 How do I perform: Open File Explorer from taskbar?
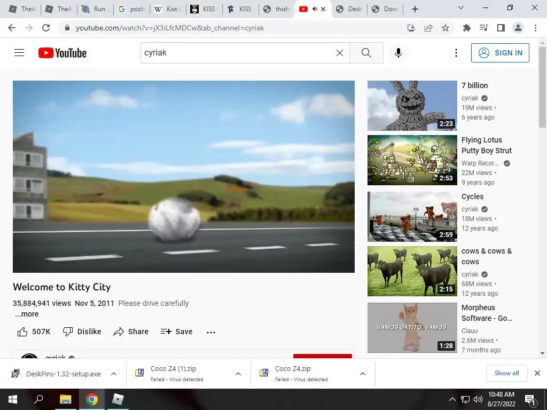click(65, 399)
